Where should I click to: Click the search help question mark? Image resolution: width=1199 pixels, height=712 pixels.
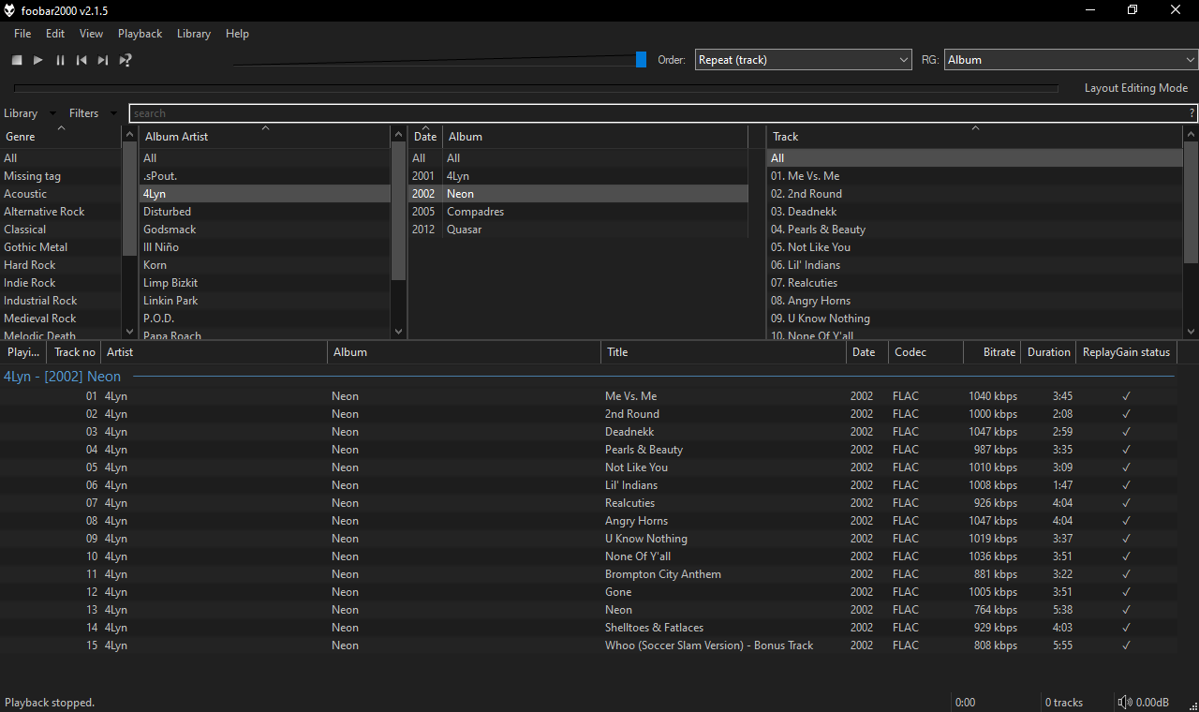1192,113
